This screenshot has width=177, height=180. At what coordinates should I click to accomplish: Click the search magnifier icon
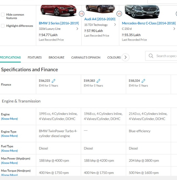151,56
